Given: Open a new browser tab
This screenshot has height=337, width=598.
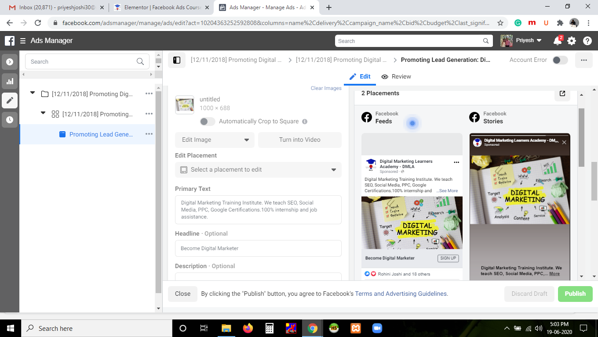Looking at the screenshot, I should pos(329,7).
